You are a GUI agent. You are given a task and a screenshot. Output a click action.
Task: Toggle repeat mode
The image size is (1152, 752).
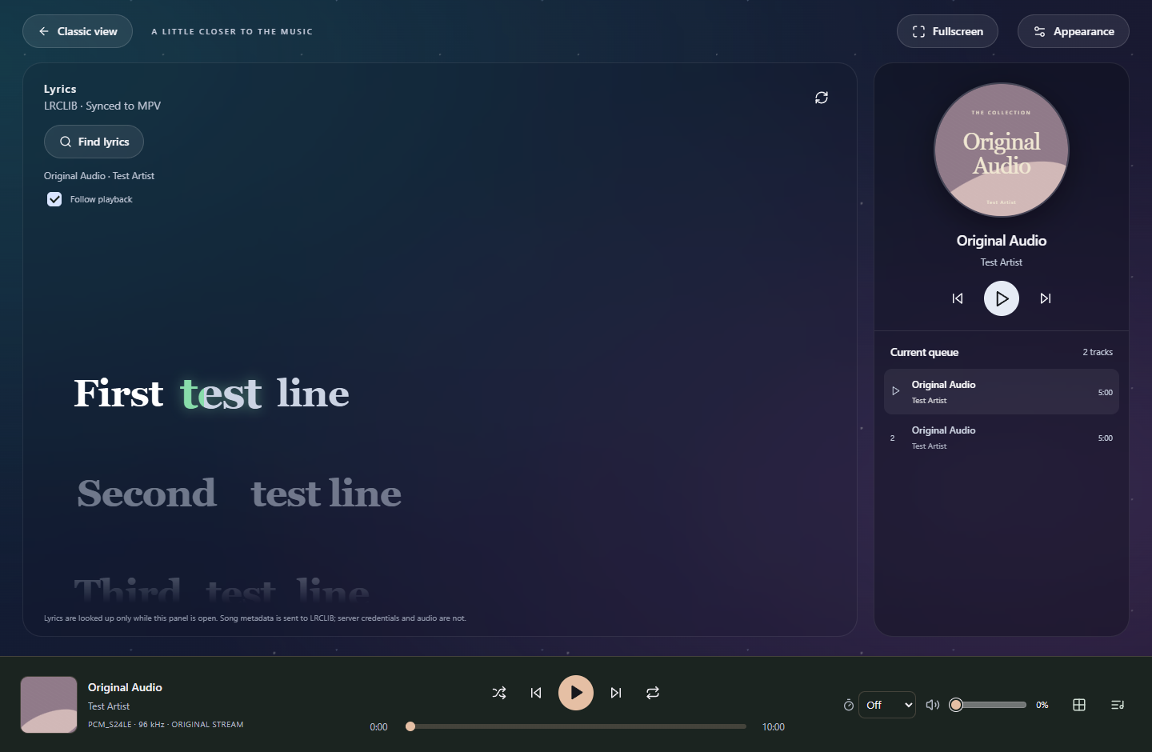[x=653, y=693]
